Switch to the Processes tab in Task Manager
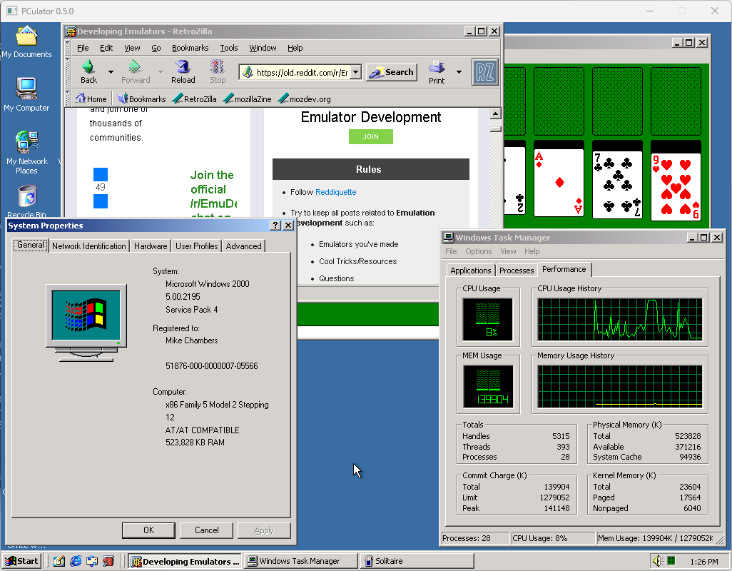This screenshot has height=571, width=732. 517,271
